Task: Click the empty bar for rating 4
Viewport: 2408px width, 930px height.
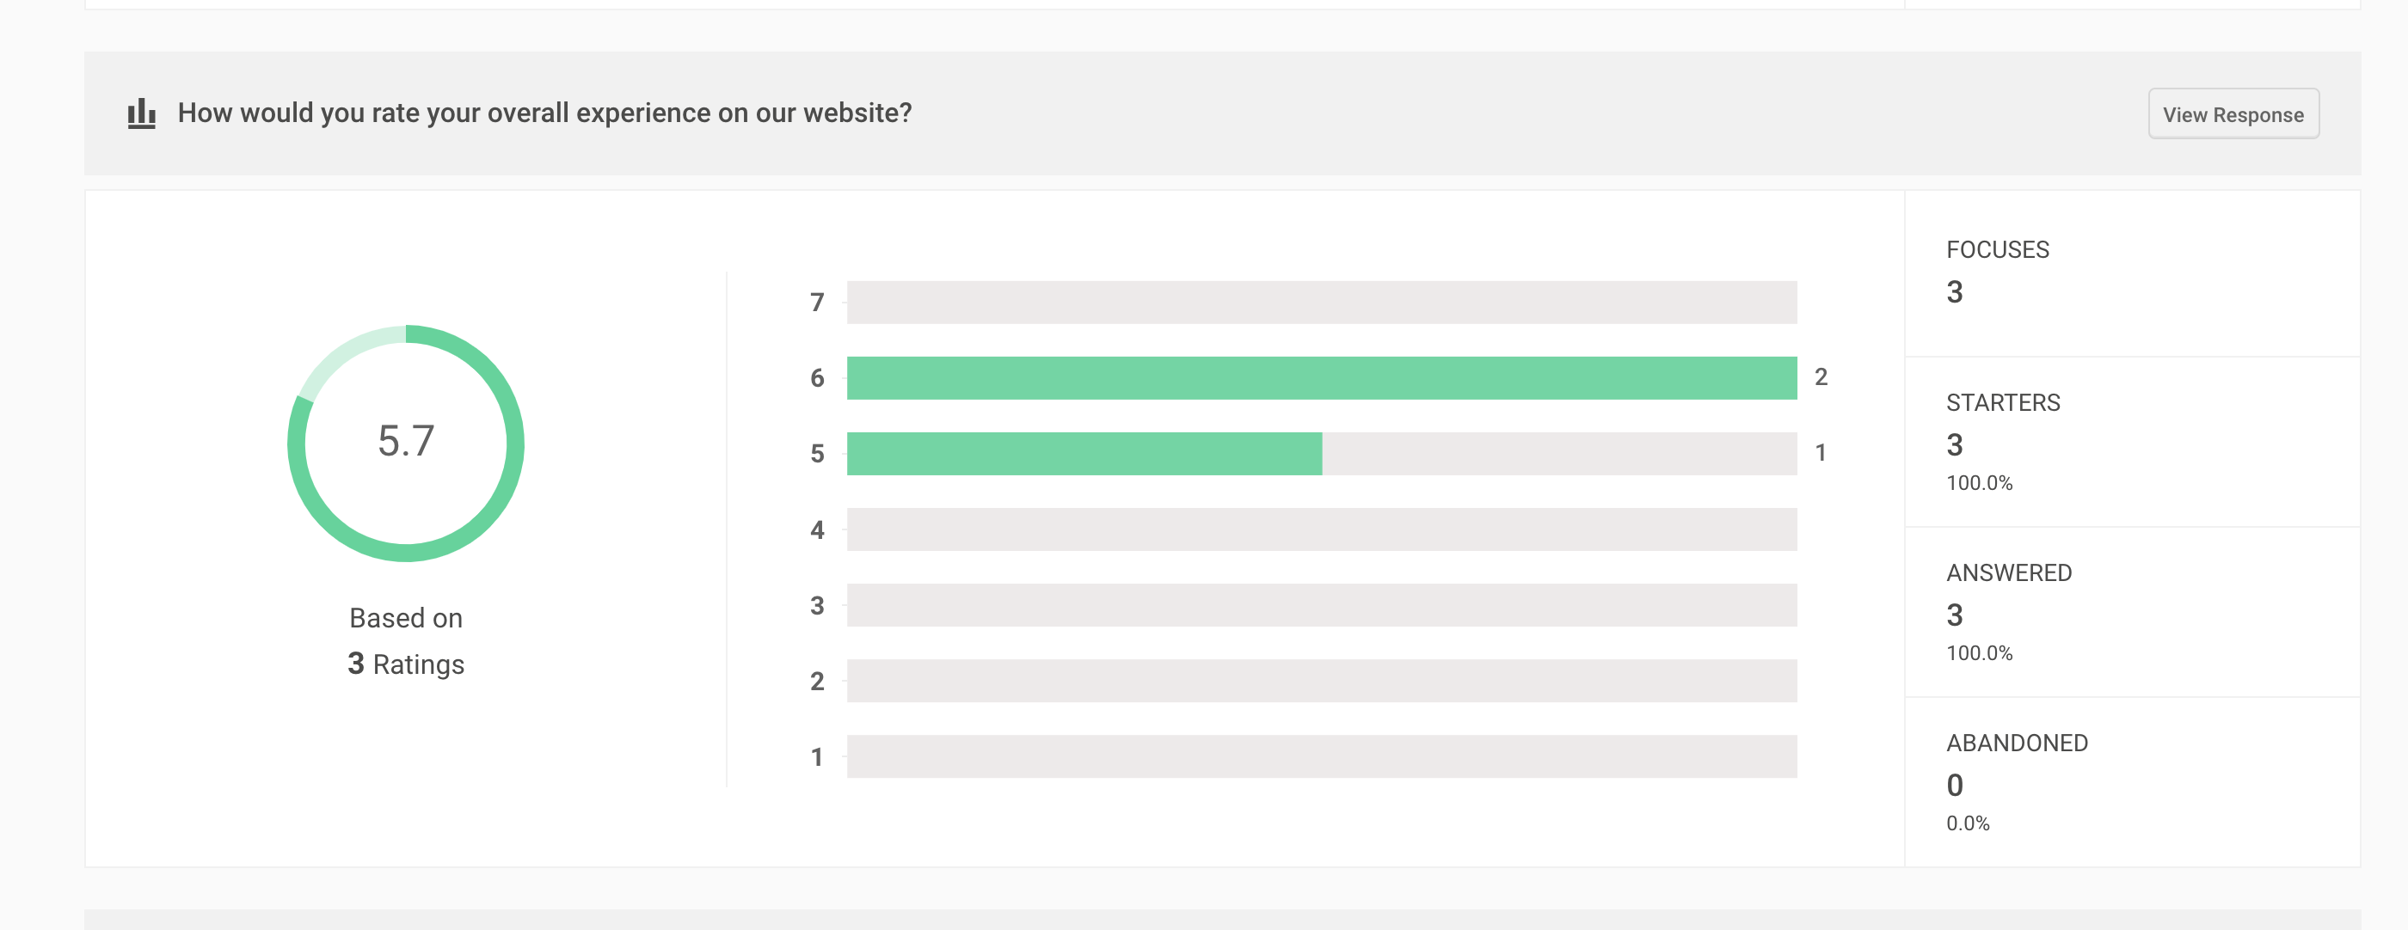Action: click(x=1321, y=529)
